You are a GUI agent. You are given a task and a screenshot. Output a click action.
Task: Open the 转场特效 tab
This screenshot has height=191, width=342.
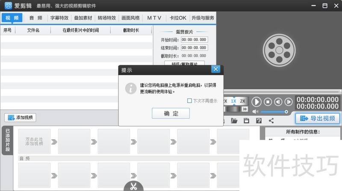pos(107,18)
